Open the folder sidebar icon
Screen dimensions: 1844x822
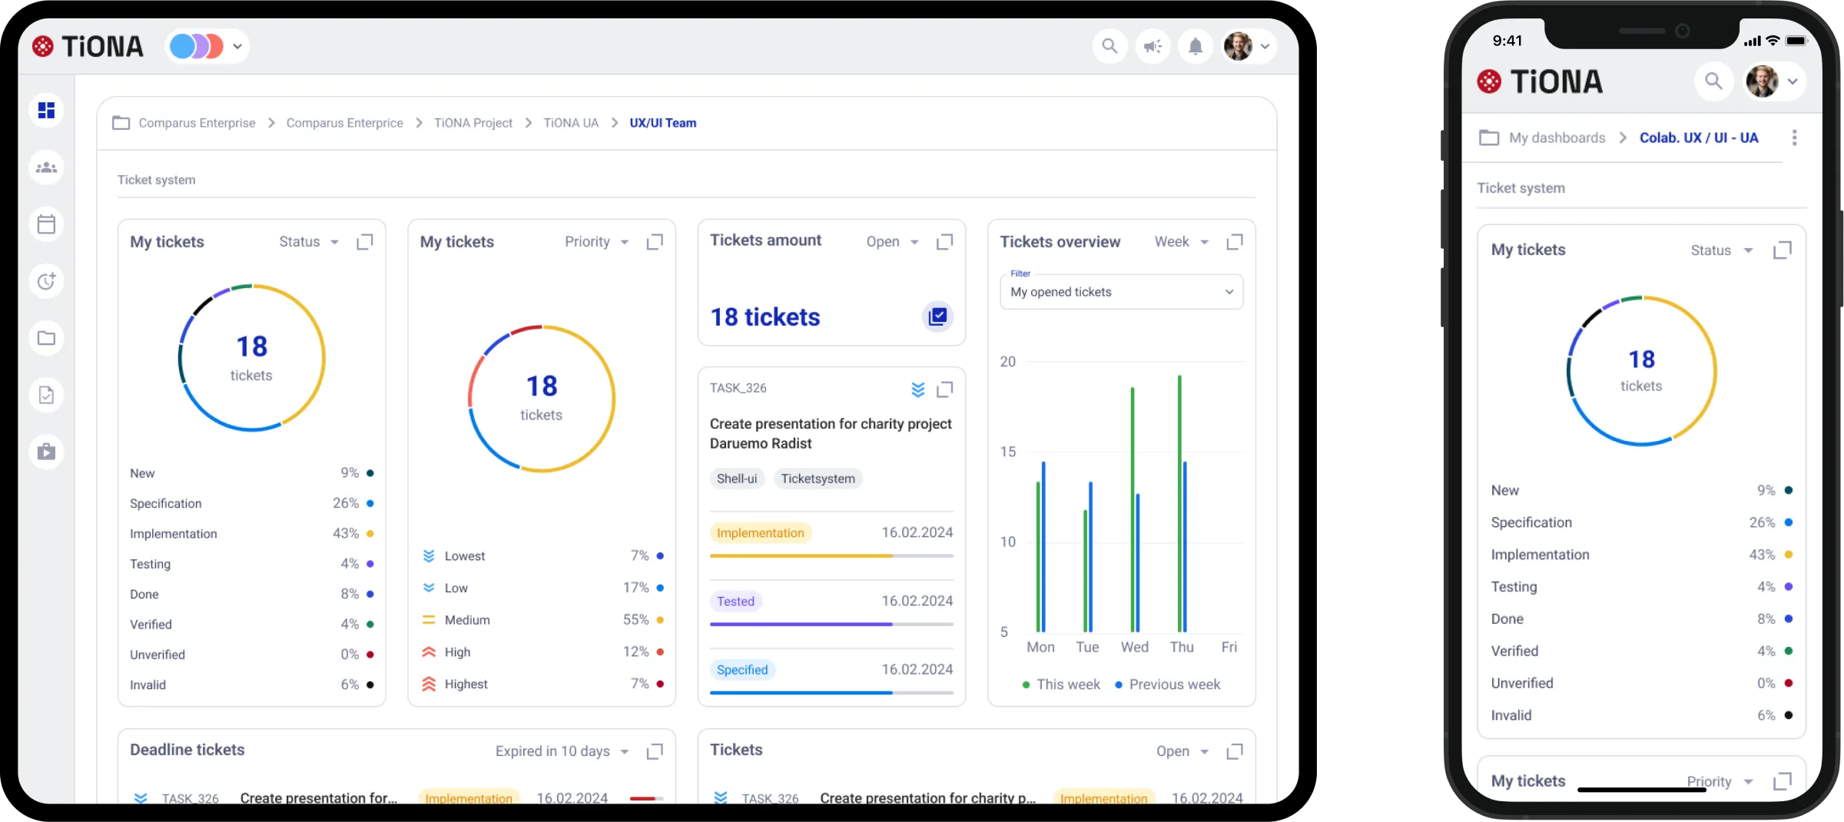tap(46, 338)
